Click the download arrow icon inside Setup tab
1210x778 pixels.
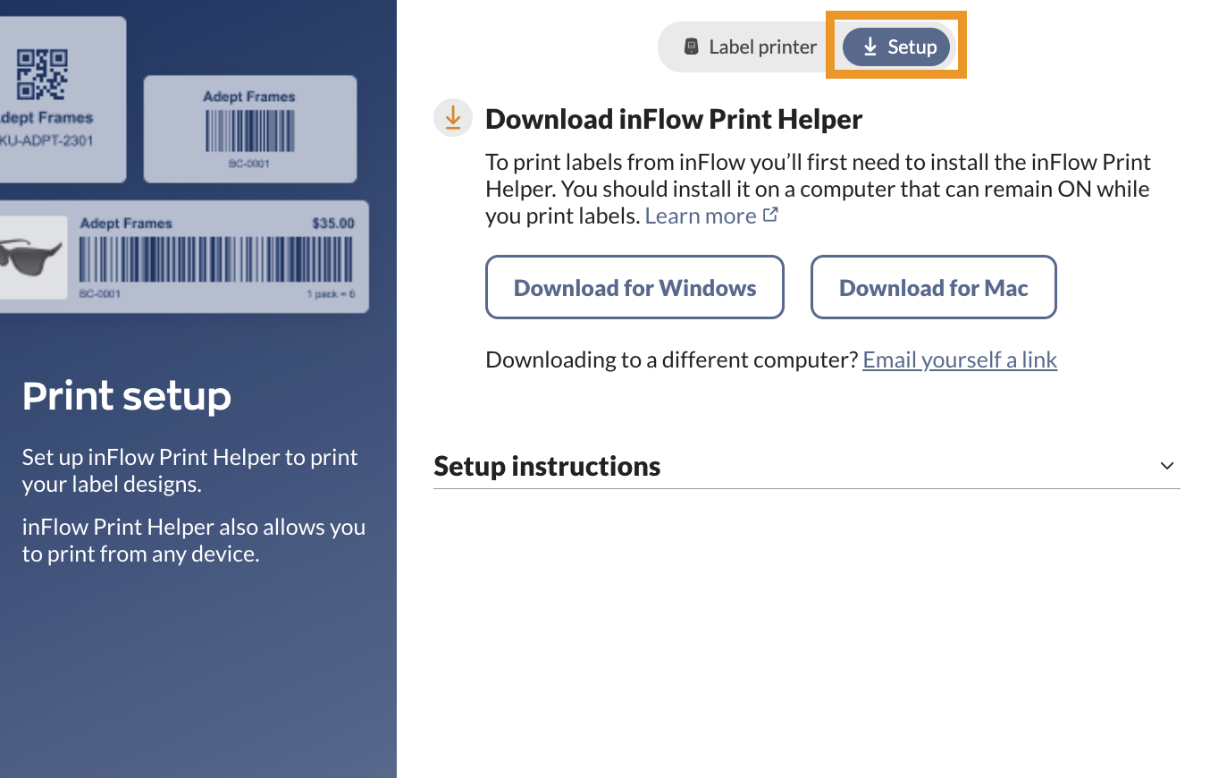click(870, 47)
